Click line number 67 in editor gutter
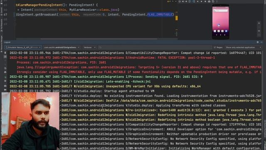Image resolution: width=266 pixels, height=150 pixels. (5, 15)
